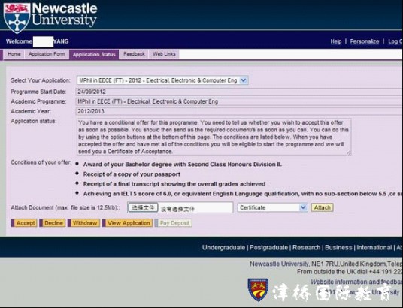Click the Attach button
This screenshot has height=308, width=403.
point(322,207)
